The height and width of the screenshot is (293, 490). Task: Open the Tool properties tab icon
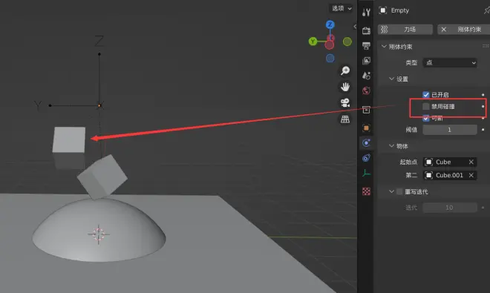tap(366, 12)
